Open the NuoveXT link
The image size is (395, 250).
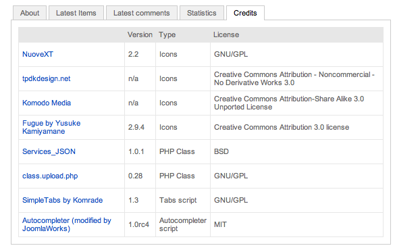coord(38,54)
